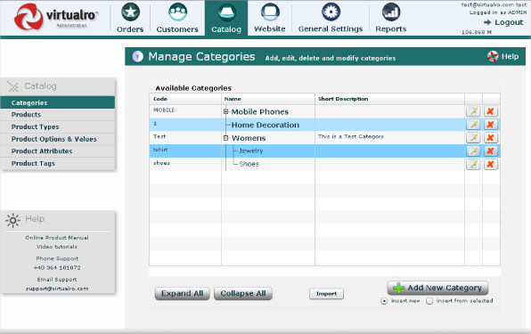This screenshot has height=334, width=531.
Task: Select the Womens category name
Action: click(249, 138)
